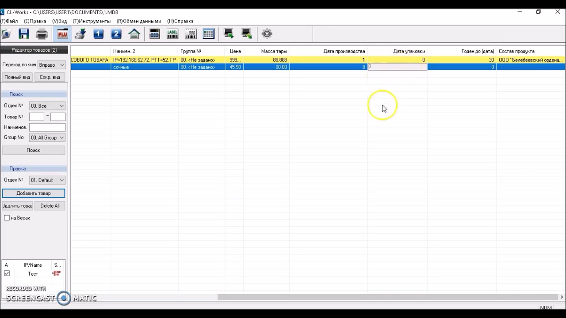Click the 'Delete All' button

50,206
